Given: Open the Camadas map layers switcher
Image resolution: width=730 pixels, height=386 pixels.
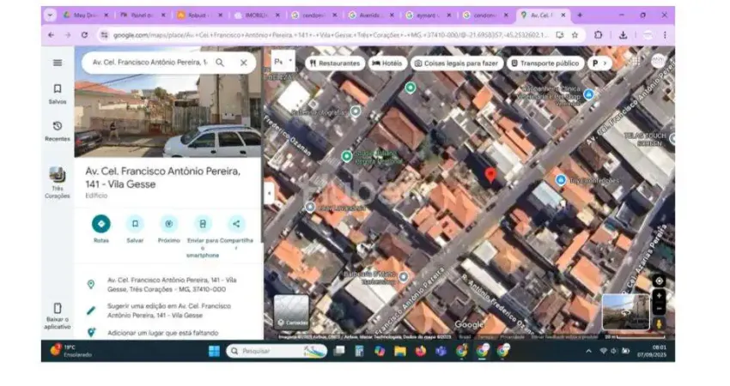Looking at the screenshot, I should 291,311.
